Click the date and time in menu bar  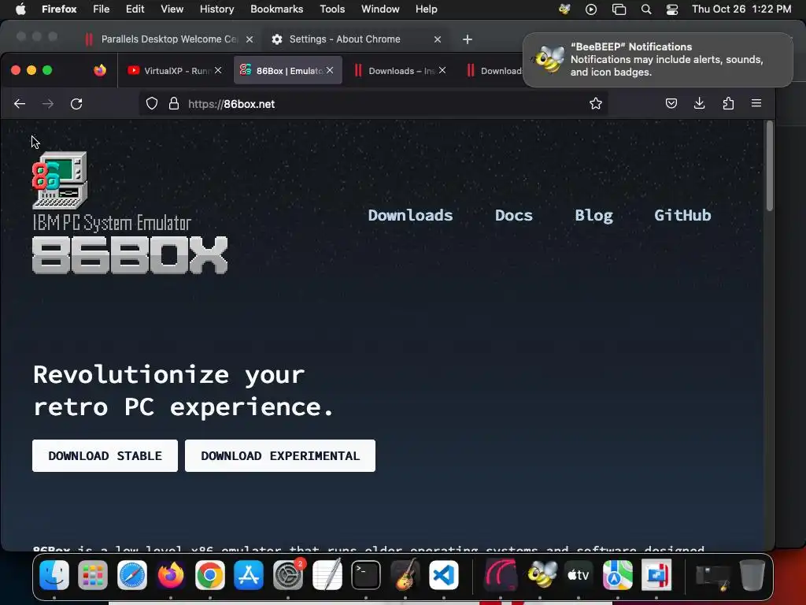741,9
